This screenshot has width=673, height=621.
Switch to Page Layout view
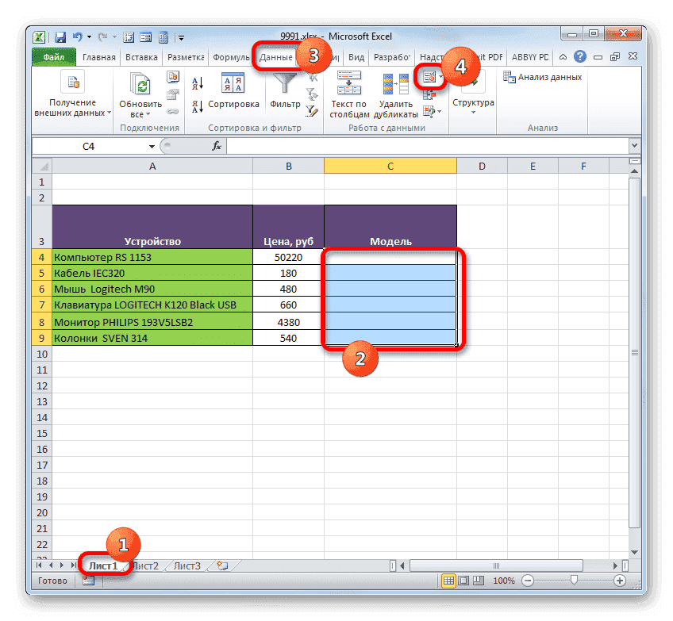463,580
